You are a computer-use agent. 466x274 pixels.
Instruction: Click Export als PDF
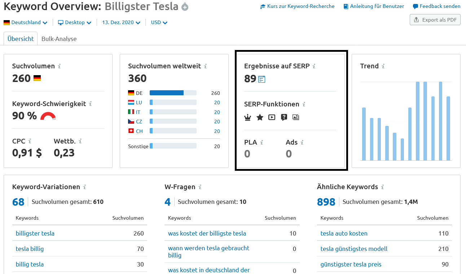pos(435,19)
